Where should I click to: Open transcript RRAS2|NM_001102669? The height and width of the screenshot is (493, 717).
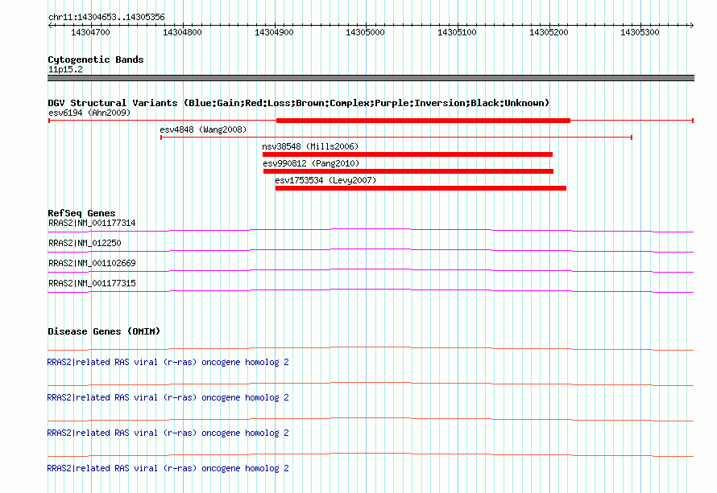coord(92,264)
